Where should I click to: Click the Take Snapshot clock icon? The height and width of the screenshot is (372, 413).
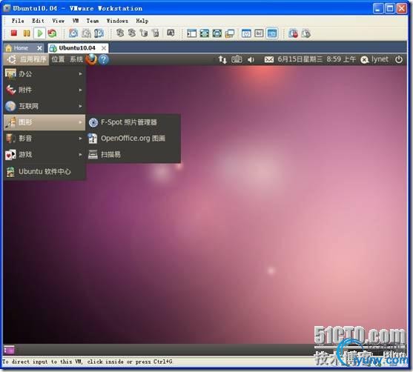[73, 33]
